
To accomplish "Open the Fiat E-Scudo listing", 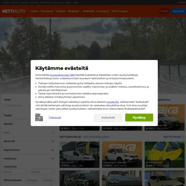I will point(80,155).
